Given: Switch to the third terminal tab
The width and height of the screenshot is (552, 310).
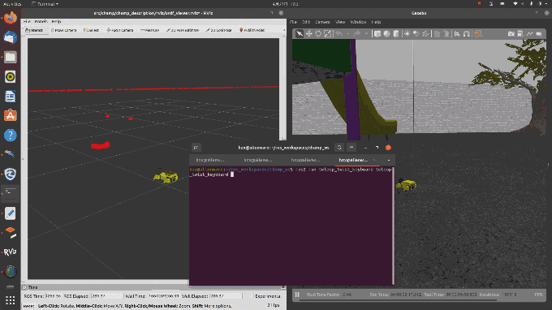Looking at the screenshot, I should [x=305, y=160].
